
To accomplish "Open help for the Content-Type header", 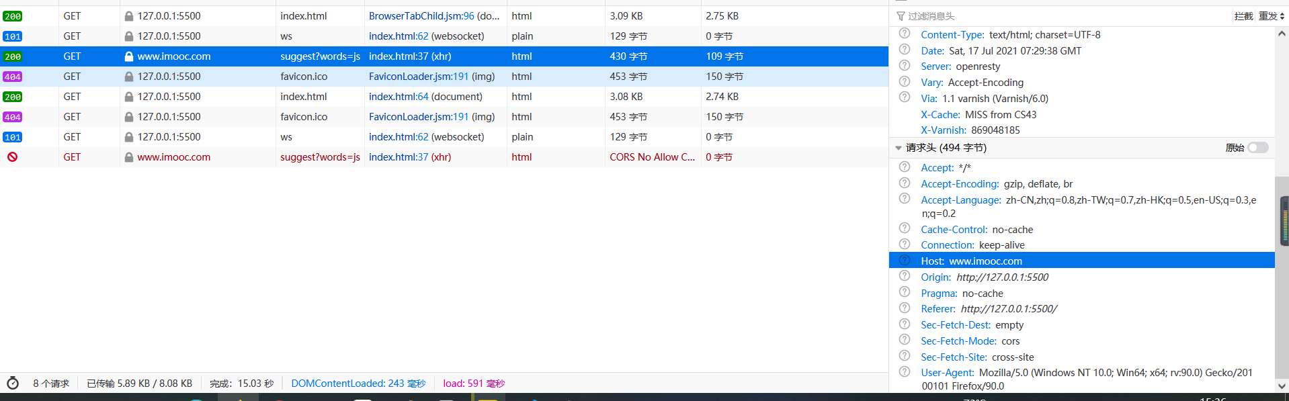I will coord(905,34).
